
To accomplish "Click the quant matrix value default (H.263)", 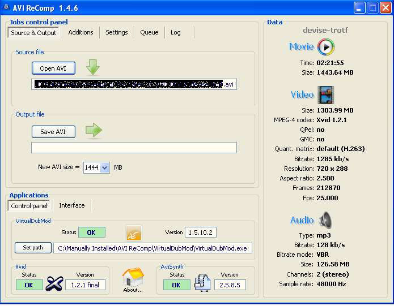I will [341, 149].
